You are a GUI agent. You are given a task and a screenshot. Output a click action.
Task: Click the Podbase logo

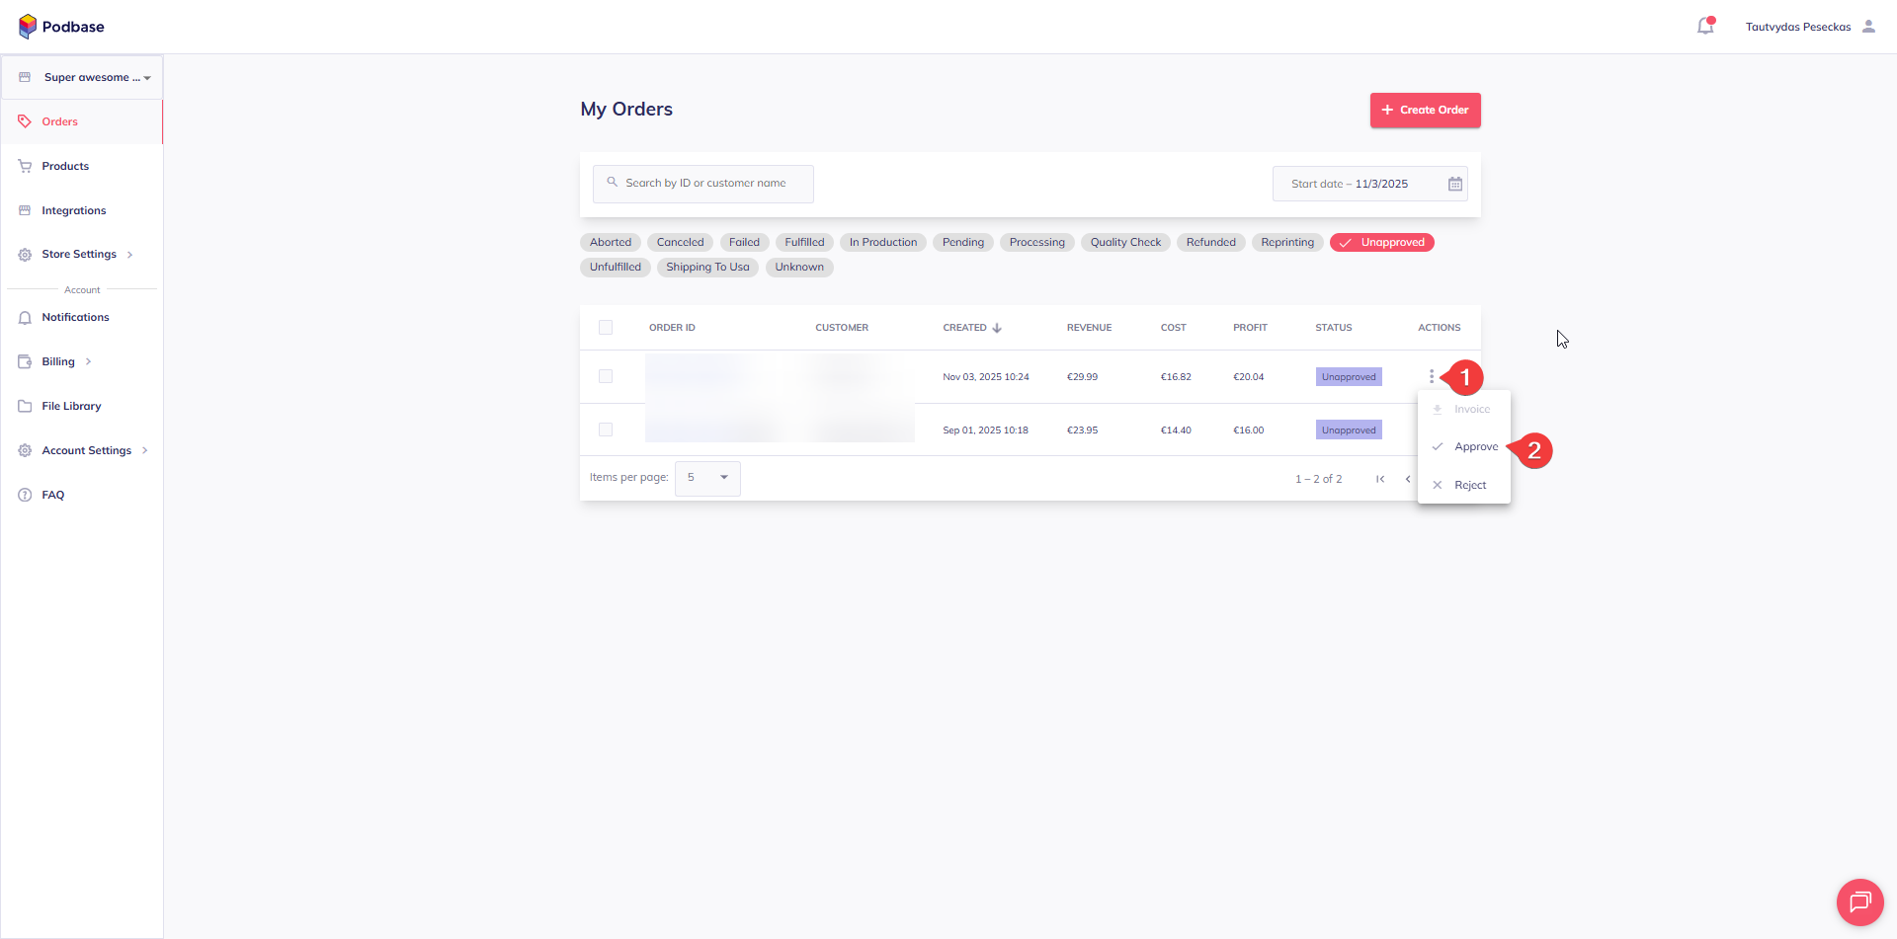[x=61, y=27]
